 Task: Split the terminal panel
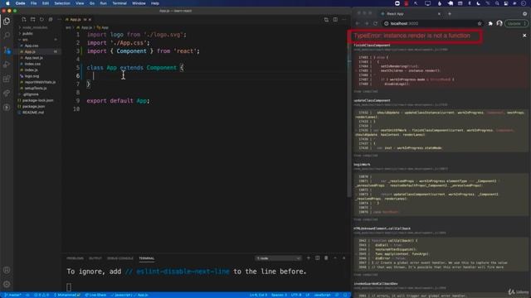coord(317,258)
